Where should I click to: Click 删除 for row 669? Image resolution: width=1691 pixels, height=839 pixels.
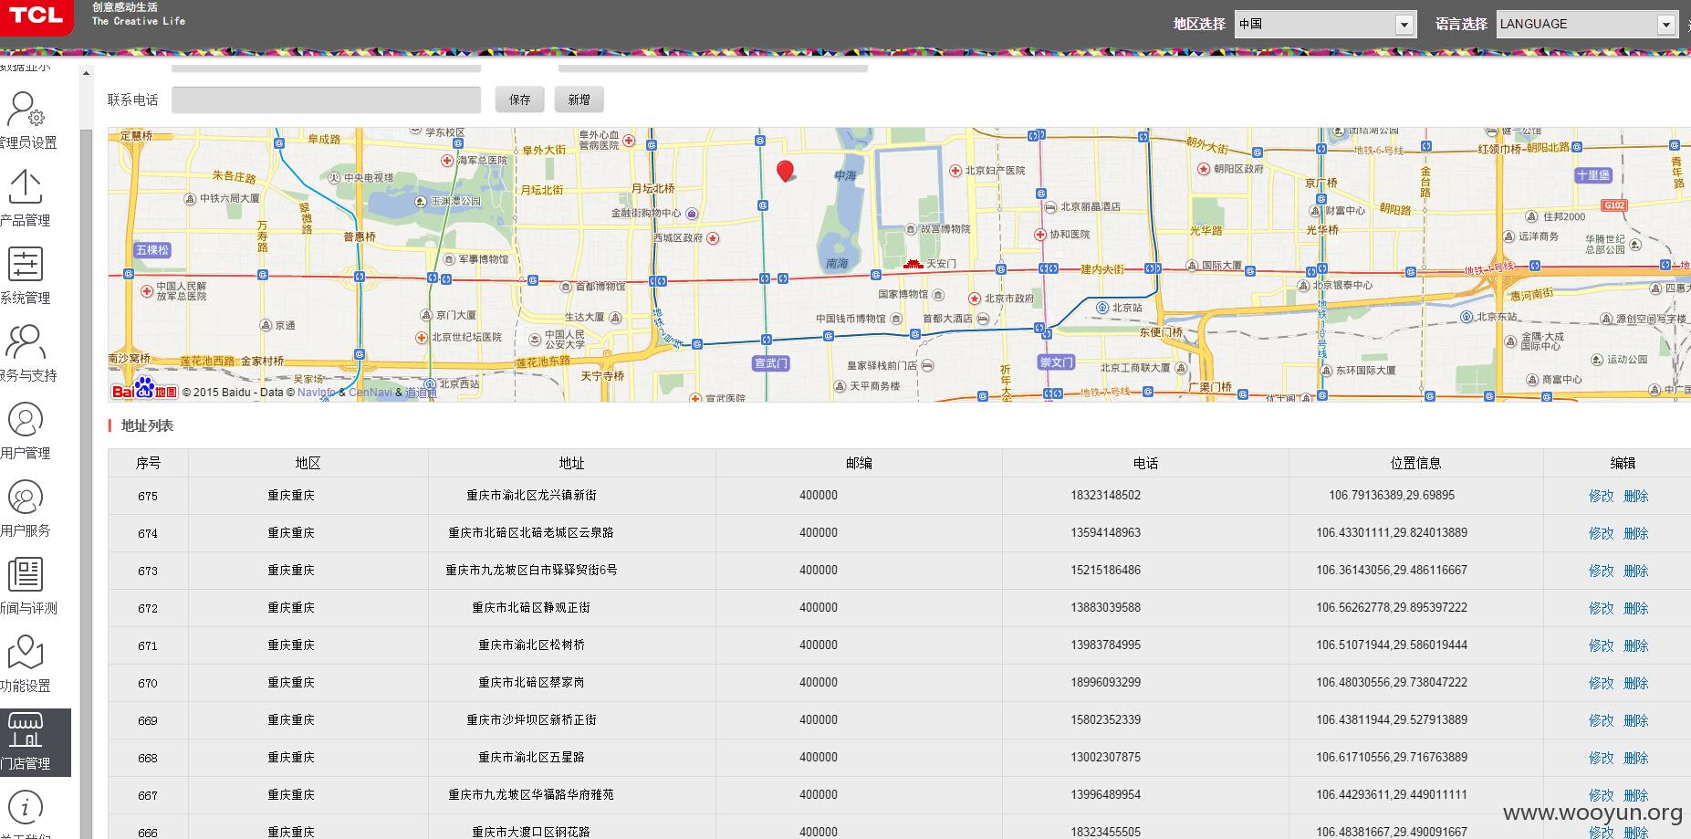[1636, 720]
